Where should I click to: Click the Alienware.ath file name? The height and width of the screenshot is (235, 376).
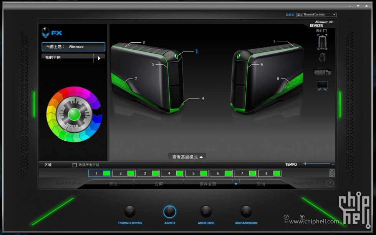[x=324, y=22]
